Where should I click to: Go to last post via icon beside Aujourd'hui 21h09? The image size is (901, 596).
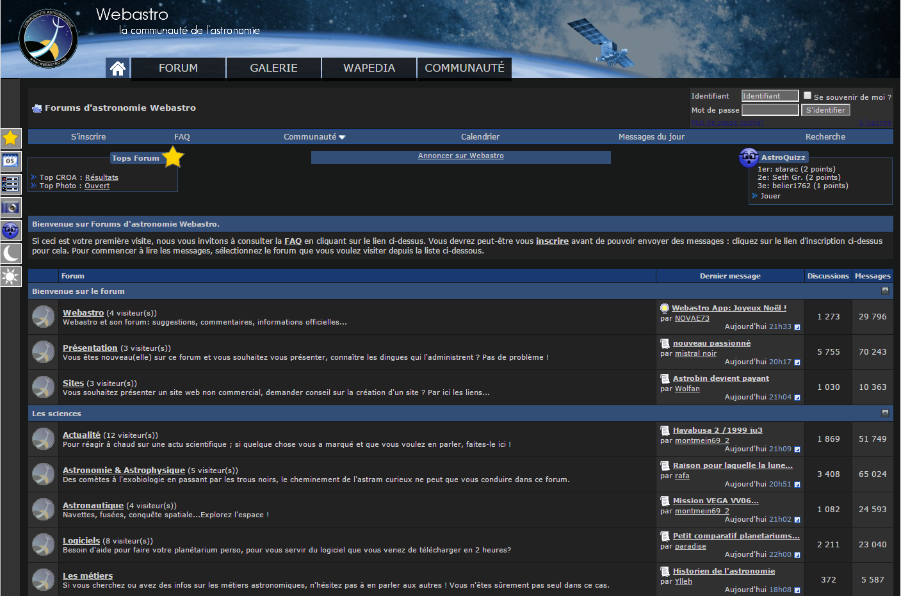(797, 449)
